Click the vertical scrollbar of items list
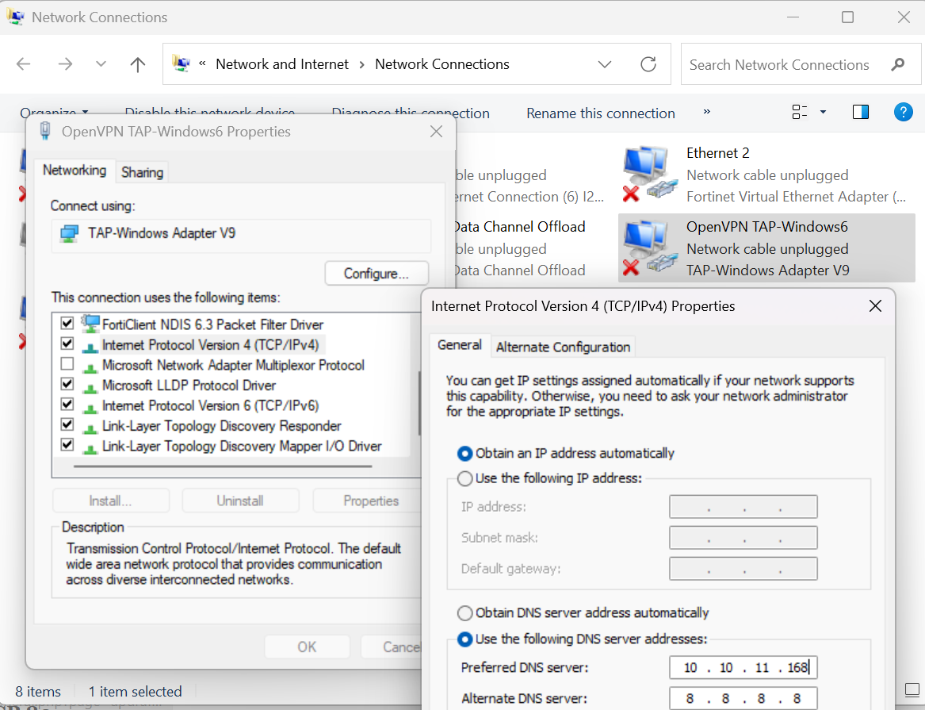This screenshot has width=925, height=710. tap(419, 404)
